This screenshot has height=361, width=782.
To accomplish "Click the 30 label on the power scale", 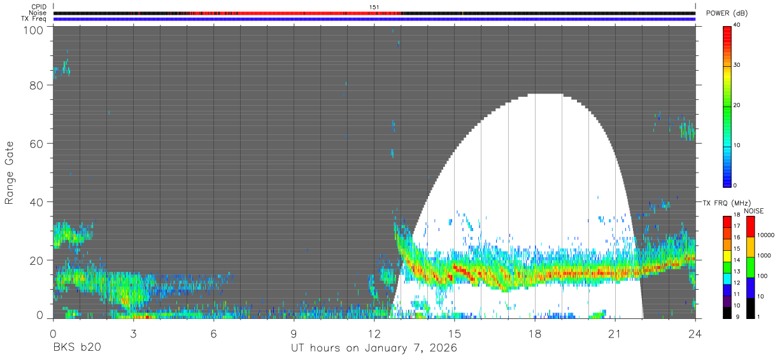I will [x=738, y=66].
